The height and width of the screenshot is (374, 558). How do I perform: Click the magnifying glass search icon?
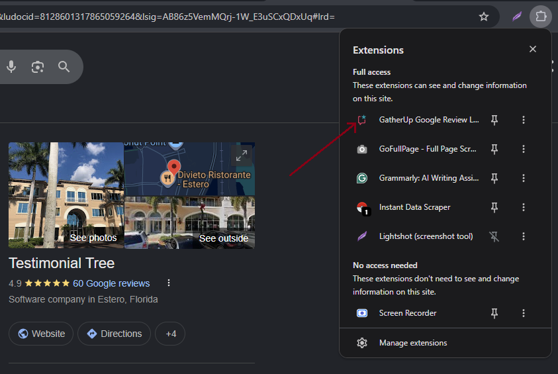point(64,67)
